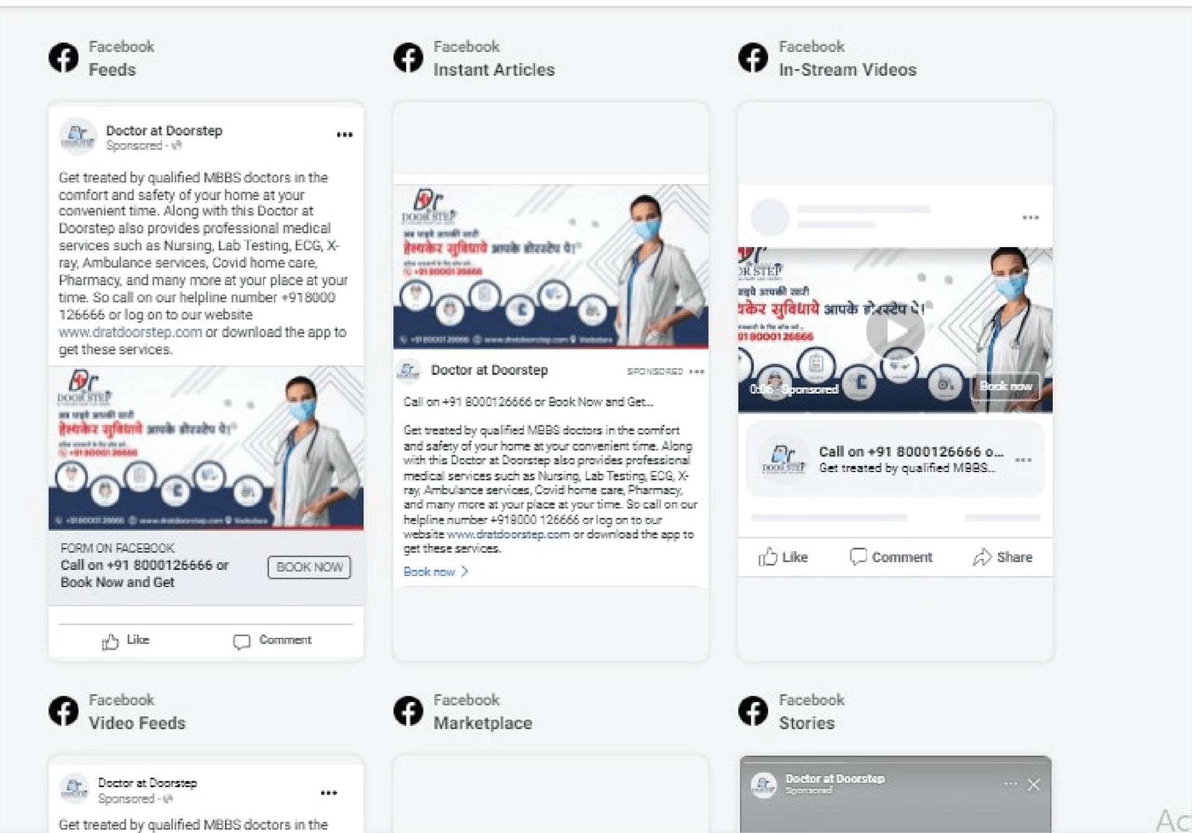The width and height of the screenshot is (1192, 833).
Task: Click the Facebook logo beside In-Stream Videos
Action: pos(753,58)
